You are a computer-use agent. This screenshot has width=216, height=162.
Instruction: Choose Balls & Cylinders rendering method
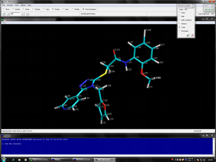click(x=185, y=20)
